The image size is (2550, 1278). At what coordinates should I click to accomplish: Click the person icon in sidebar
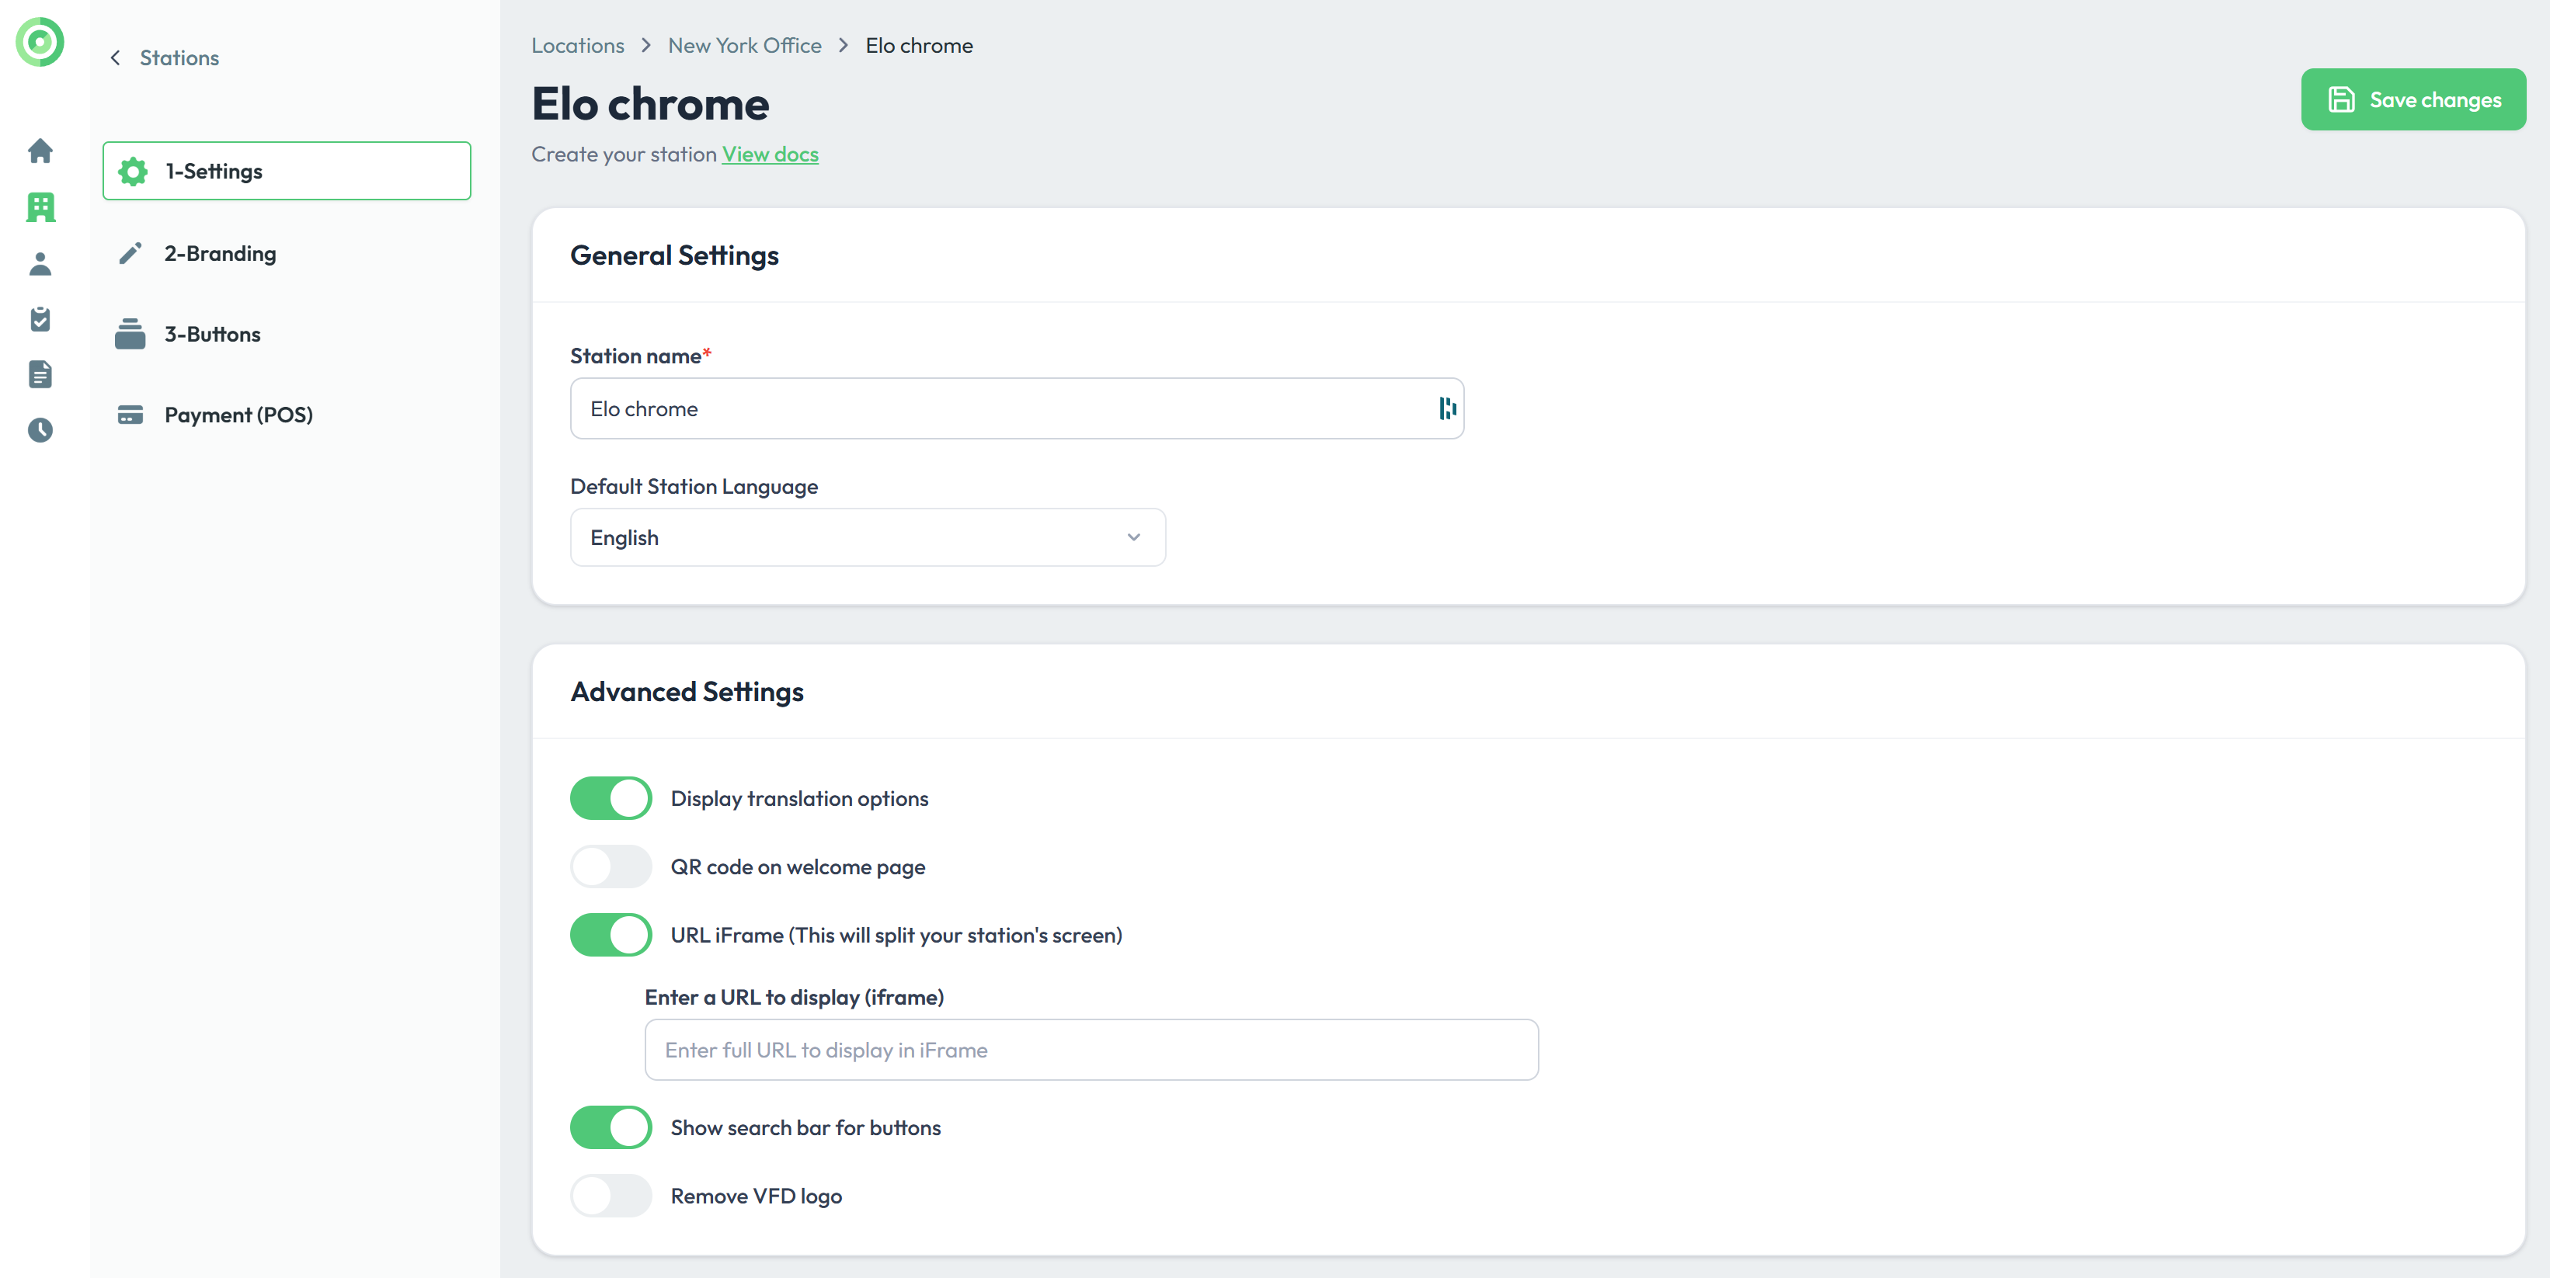[40, 263]
